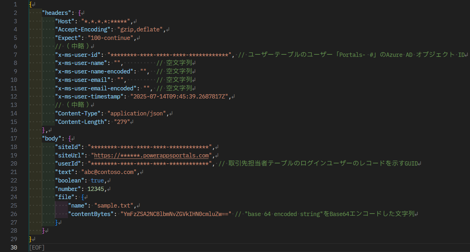470x252 pixels.
Task: Click the "abc@contoso.com" text value
Action: click(x=109, y=172)
